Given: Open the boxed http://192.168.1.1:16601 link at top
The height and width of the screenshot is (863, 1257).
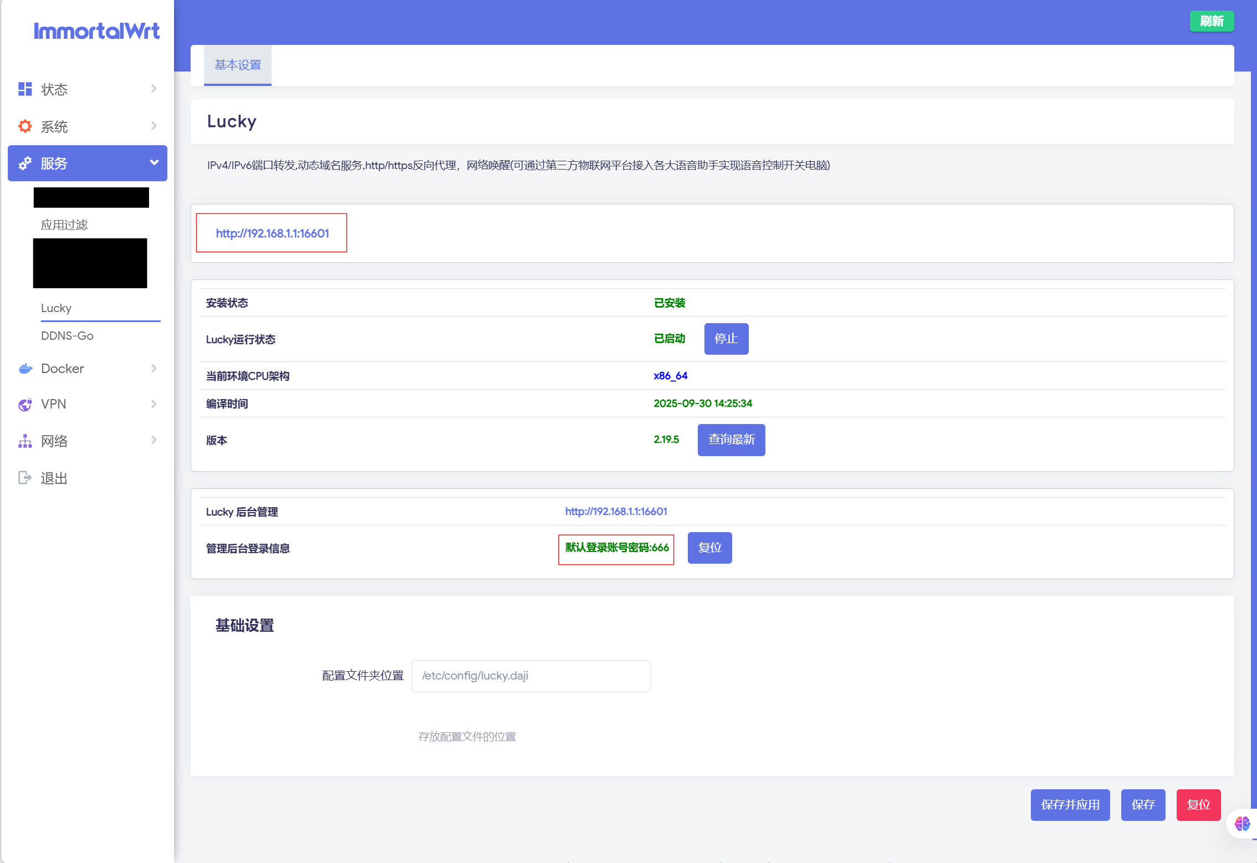Looking at the screenshot, I should [272, 233].
